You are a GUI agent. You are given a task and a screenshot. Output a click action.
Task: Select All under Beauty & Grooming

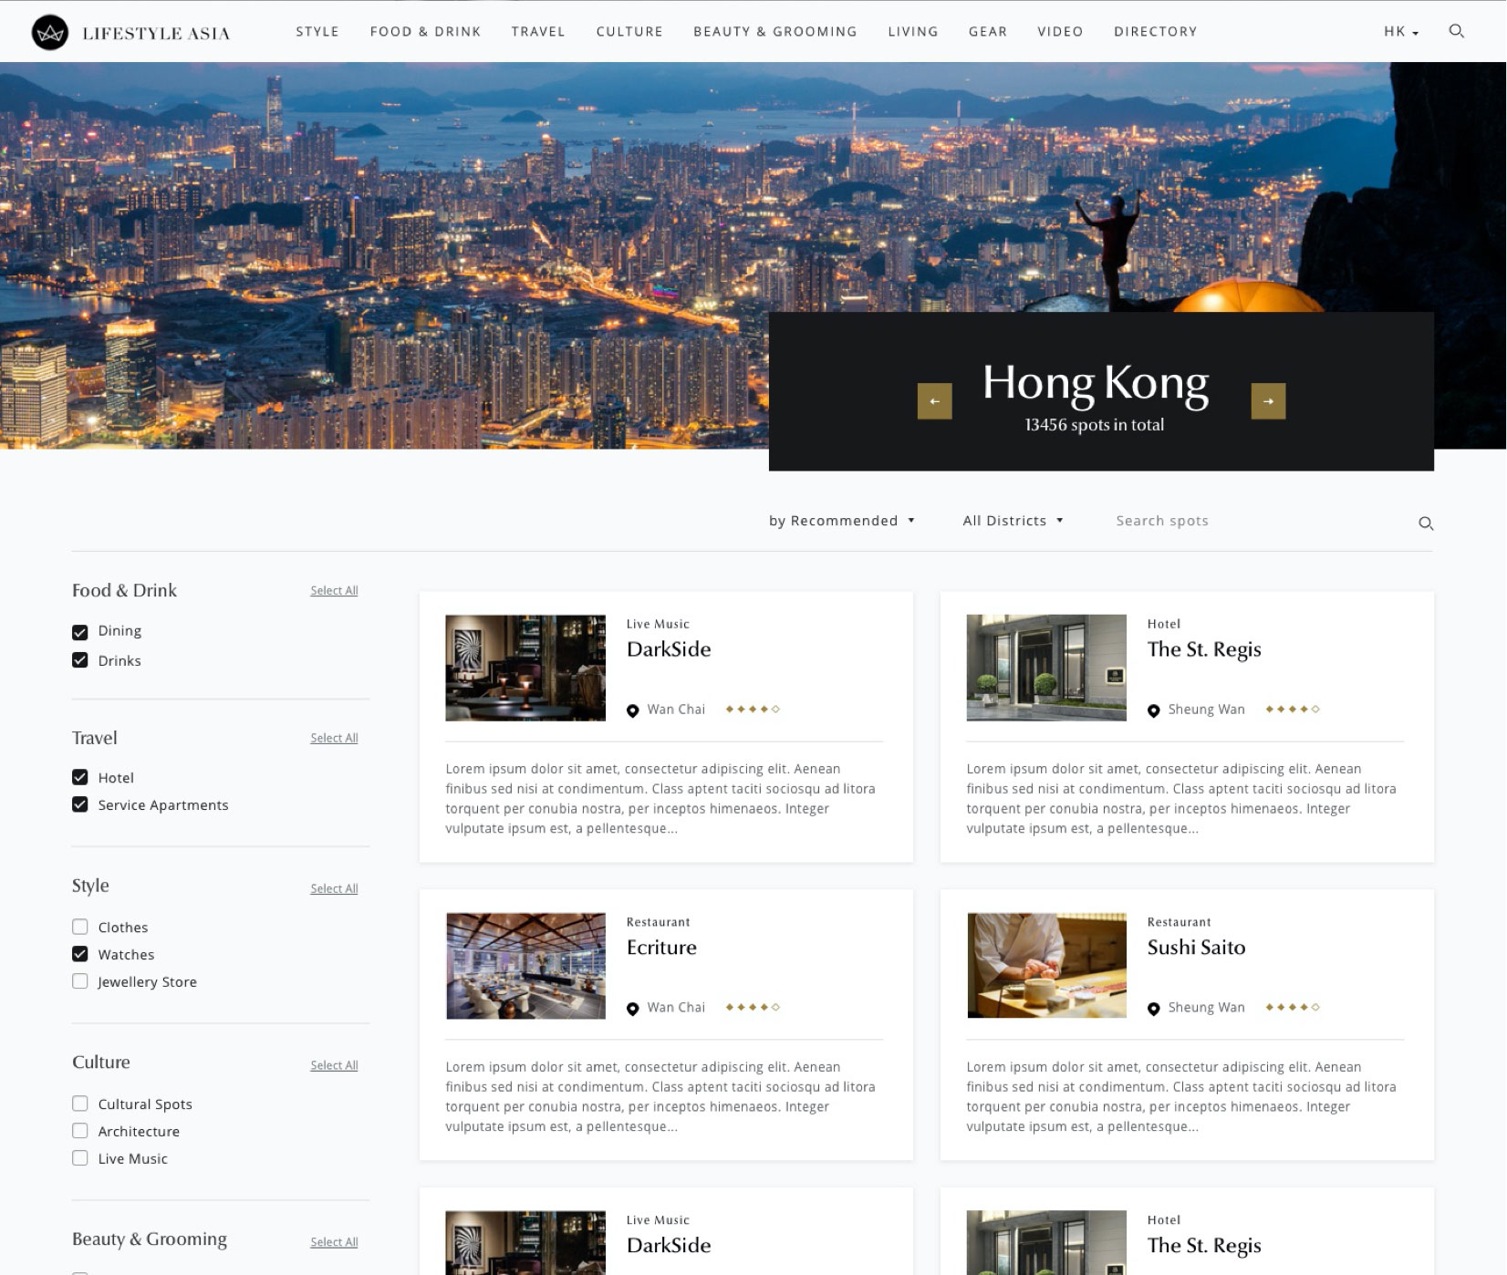click(x=334, y=1243)
